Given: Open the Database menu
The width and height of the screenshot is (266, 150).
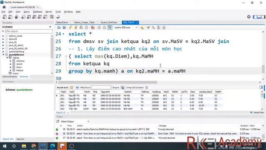Looking at the screenshot, I should [x=38, y=12].
